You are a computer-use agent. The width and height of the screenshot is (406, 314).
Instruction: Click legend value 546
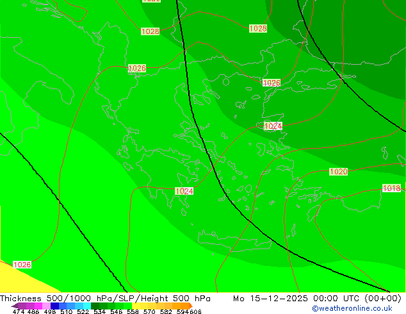[116, 311]
